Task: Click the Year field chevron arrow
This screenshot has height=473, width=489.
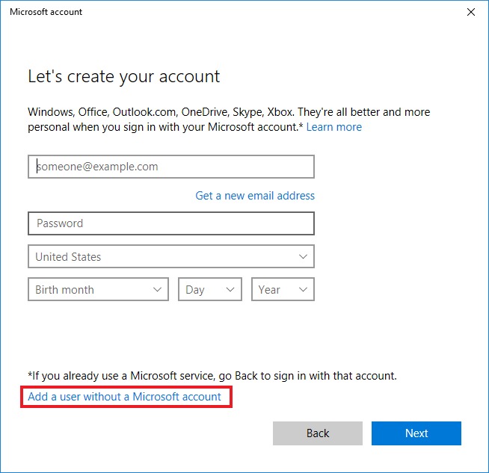Action: coord(303,290)
